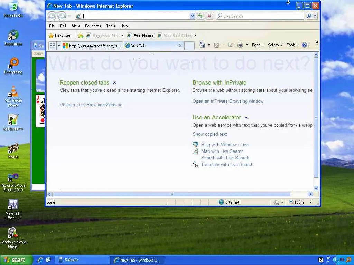Open the Game menu in Solitaire window
Screen dimensions: 354x265
click(38, 53)
